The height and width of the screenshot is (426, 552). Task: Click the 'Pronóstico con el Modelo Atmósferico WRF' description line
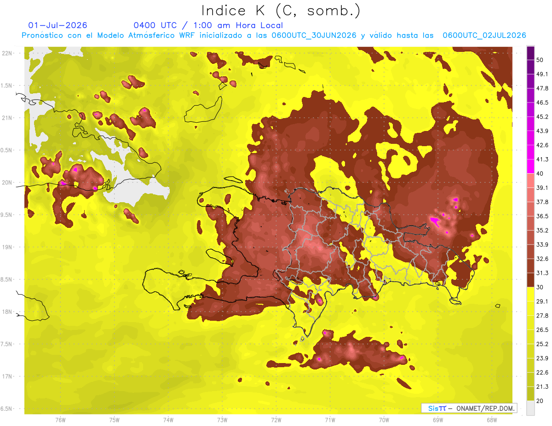point(274,35)
